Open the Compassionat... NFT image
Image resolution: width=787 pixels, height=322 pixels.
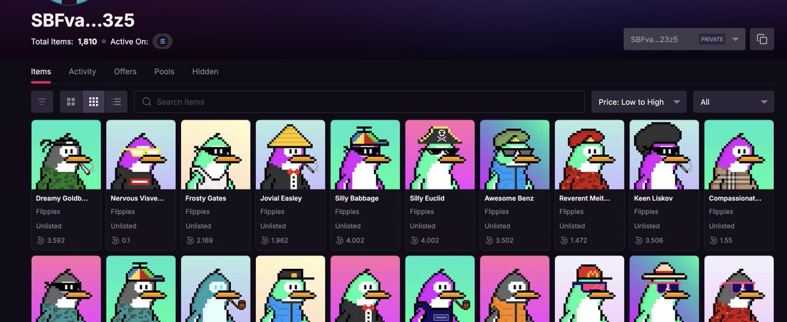coord(739,155)
